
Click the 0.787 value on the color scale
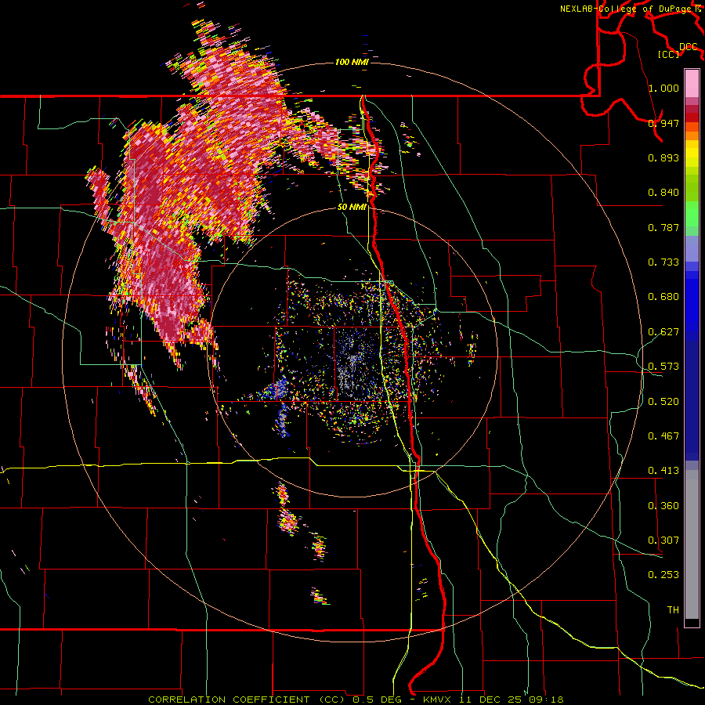[663, 227]
